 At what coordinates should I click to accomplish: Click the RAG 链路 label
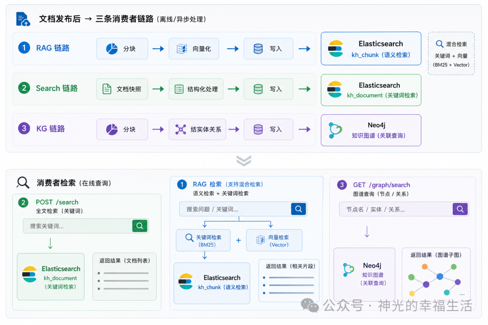[53, 48]
